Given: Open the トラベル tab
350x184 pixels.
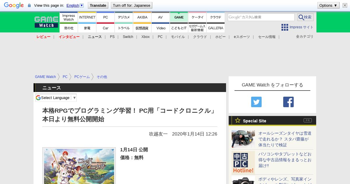Looking at the screenshot, I should click(x=124, y=27).
